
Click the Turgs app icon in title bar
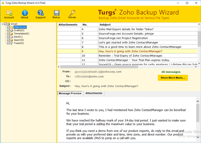pos(3,3)
